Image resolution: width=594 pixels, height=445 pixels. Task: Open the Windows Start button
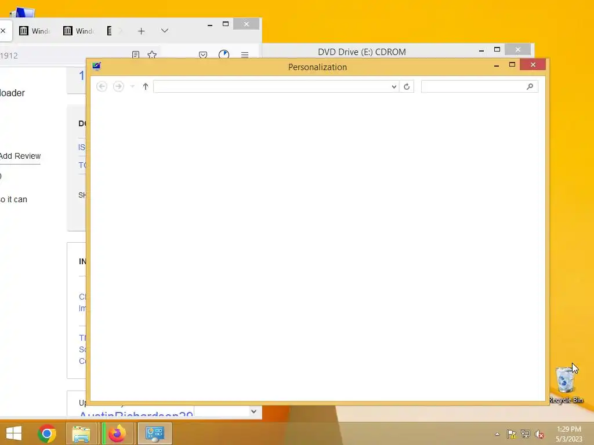coord(14,433)
